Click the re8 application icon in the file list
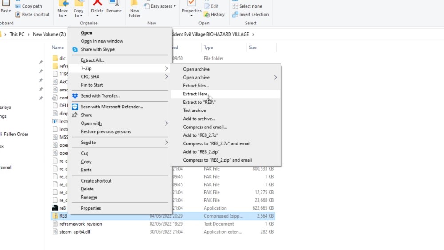 tap(55, 208)
